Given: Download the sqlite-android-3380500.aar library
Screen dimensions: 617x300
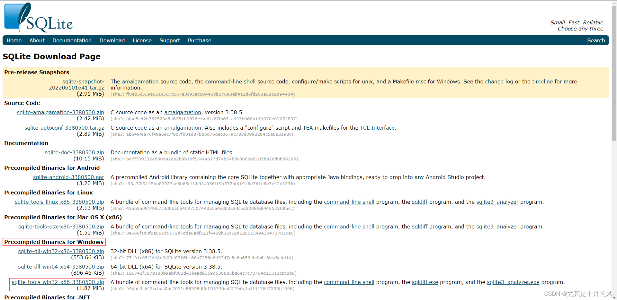Looking at the screenshot, I should coord(68,177).
